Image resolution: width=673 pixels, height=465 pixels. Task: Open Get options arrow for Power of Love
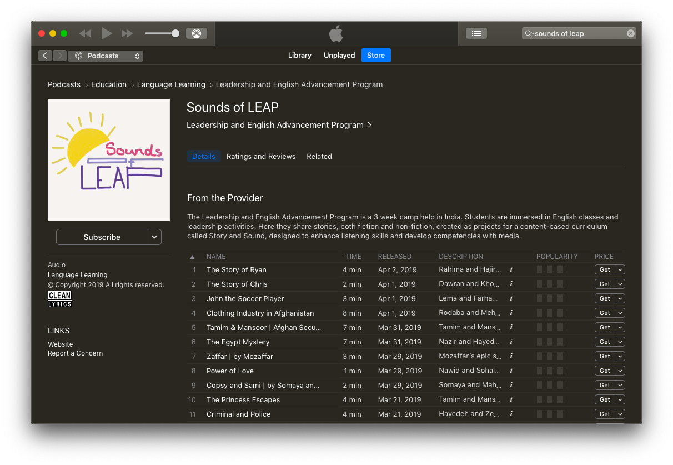[x=620, y=371]
